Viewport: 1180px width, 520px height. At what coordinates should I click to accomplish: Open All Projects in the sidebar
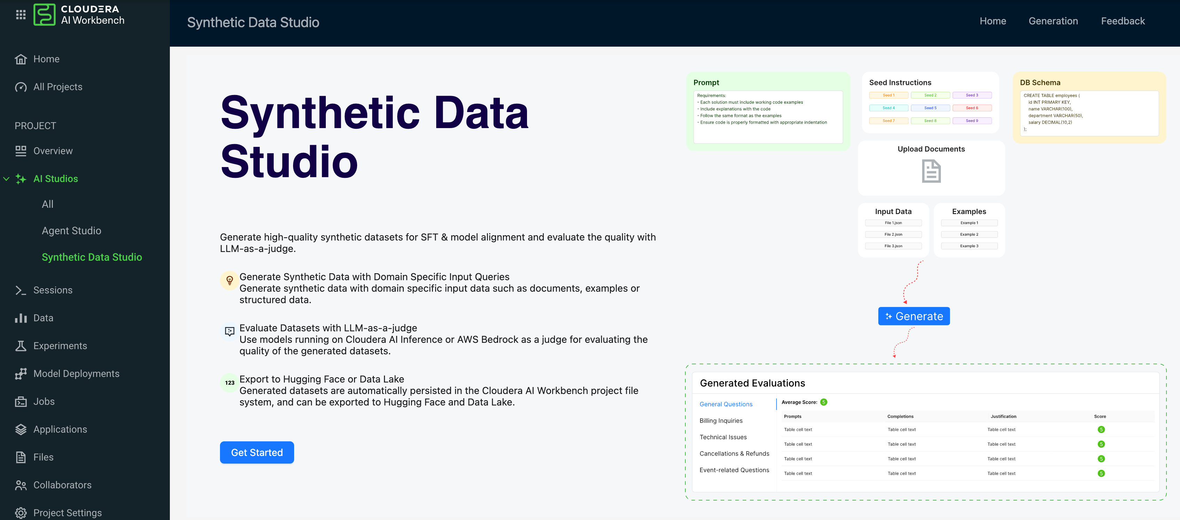point(58,87)
